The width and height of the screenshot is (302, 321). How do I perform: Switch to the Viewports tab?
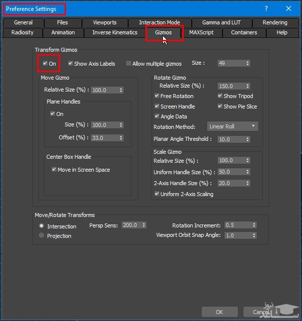click(x=104, y=22)
